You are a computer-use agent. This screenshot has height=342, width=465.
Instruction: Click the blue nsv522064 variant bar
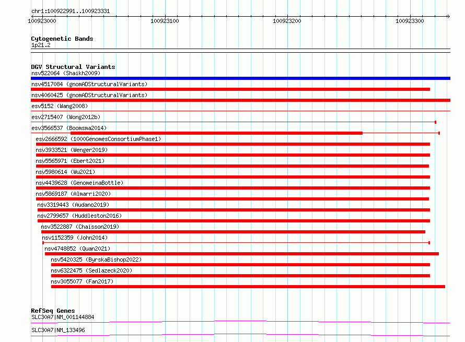(x=240, y=78)
